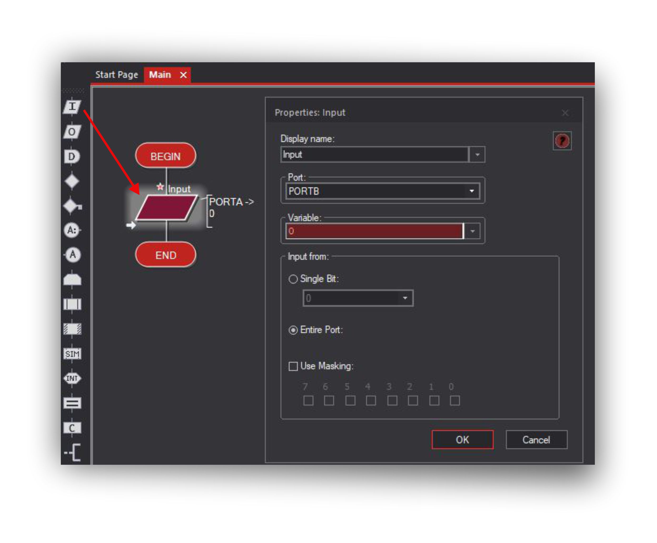Switch to the Start Page tab
The image size is (657, 543).
point(117,75)
